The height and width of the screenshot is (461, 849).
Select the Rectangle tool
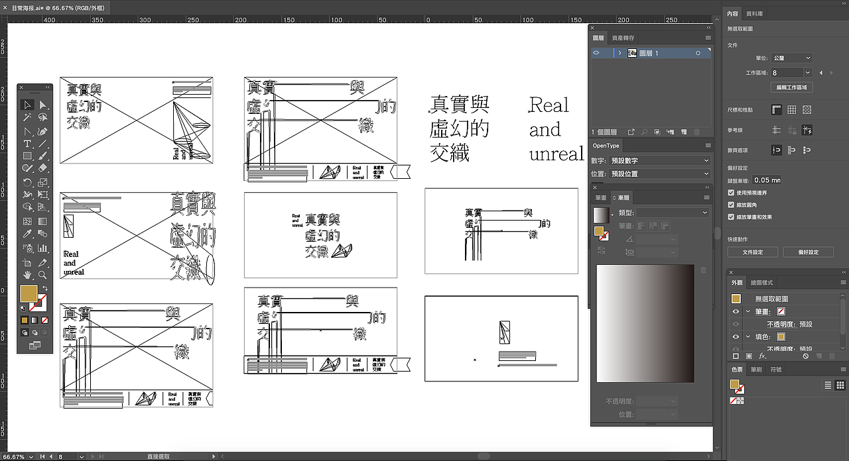point(27,156)
